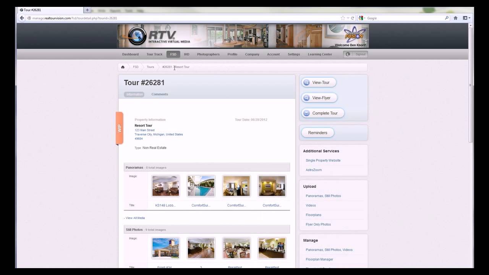Image resolution: width=489 pixels, height=275 pixels.
Task: Open the Floorplan Manager link
Action: tap(319, 259)
